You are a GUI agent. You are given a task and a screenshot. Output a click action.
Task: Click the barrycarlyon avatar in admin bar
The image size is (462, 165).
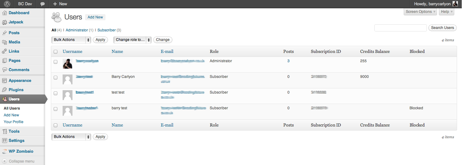455,4
